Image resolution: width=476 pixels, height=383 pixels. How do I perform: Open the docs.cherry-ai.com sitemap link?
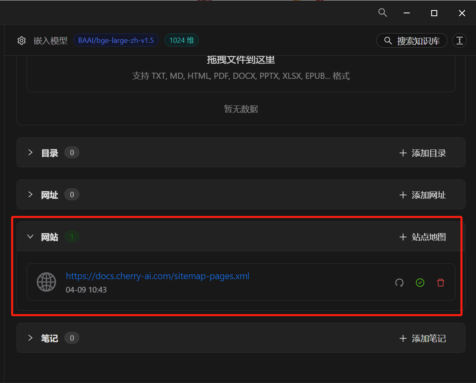[x=157, y=276]
